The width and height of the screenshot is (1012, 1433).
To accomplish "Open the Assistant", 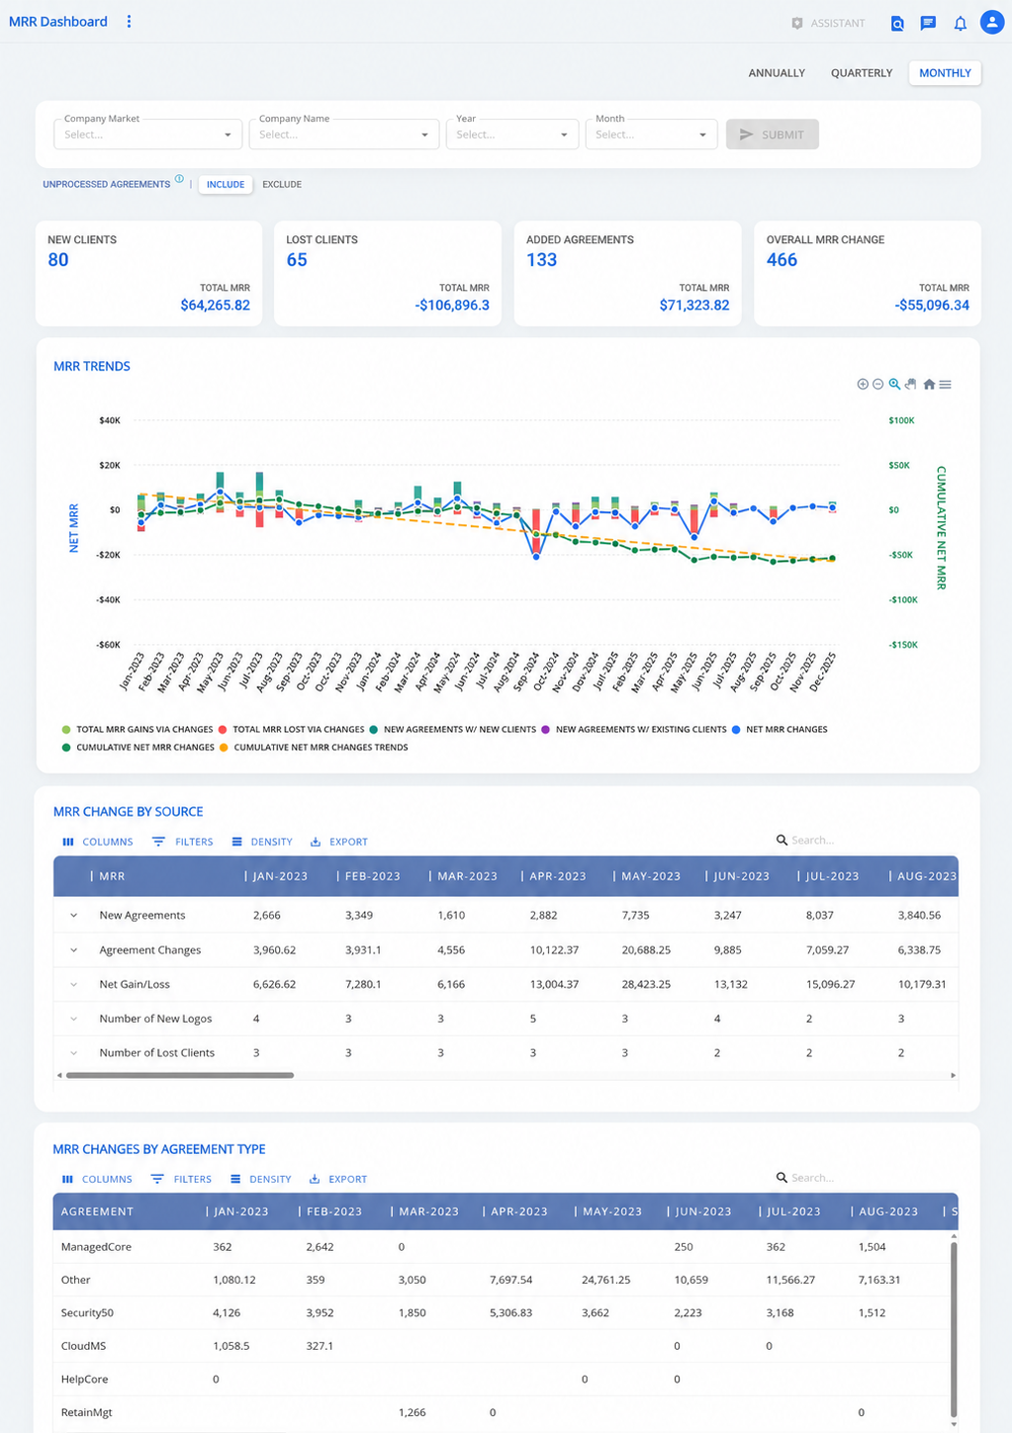I will [x=829, y=23].
